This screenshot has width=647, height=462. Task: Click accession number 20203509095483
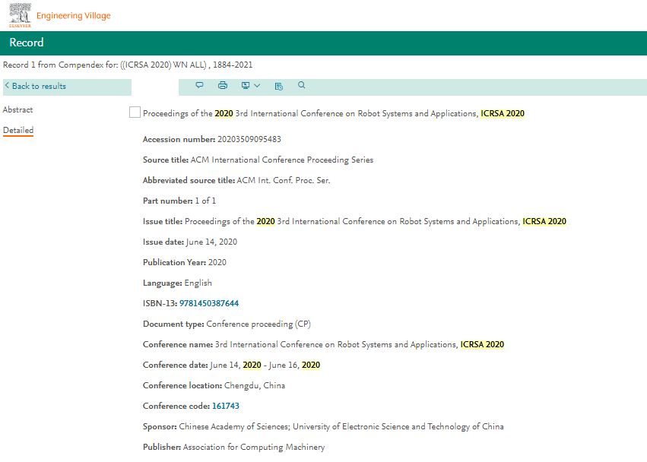(x=249, y=139)
